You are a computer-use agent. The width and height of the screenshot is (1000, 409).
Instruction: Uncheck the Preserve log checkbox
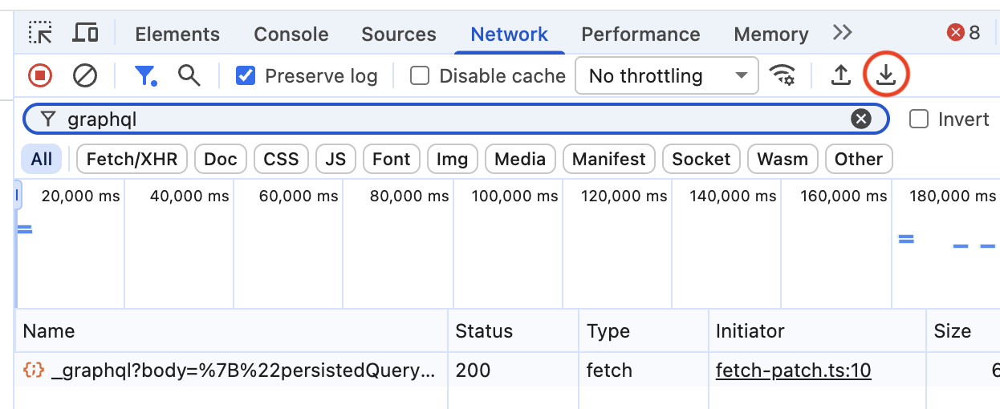coord(246,76)
